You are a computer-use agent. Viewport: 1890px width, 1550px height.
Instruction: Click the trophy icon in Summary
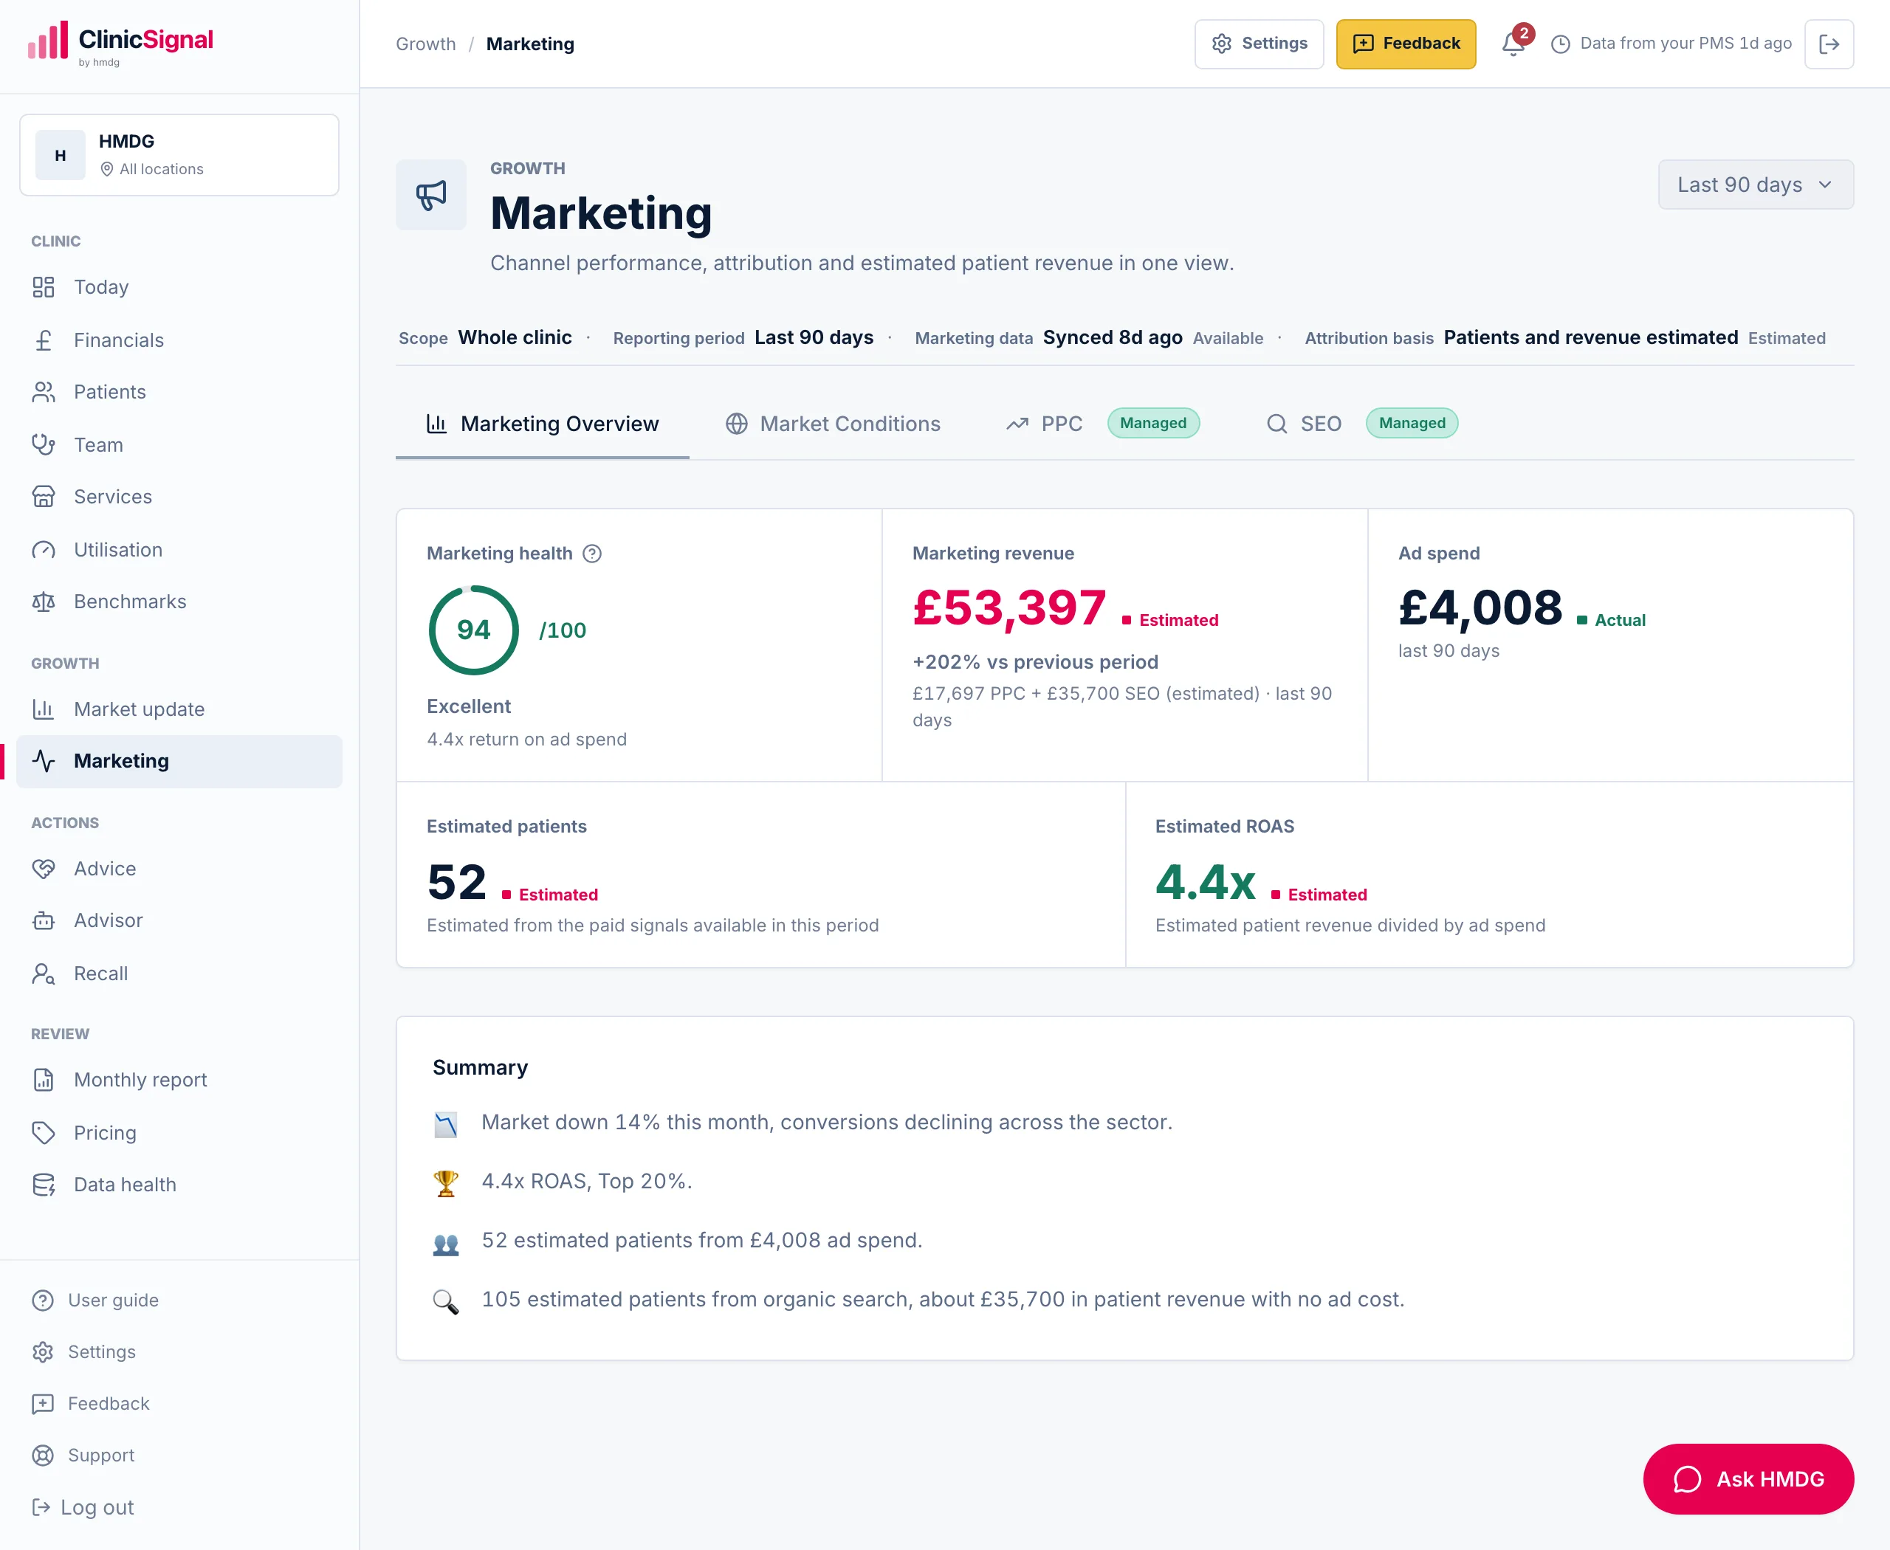(x=446, y=1183)
